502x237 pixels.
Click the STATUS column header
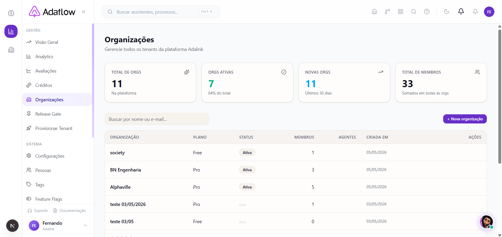[x=246, y=137]
